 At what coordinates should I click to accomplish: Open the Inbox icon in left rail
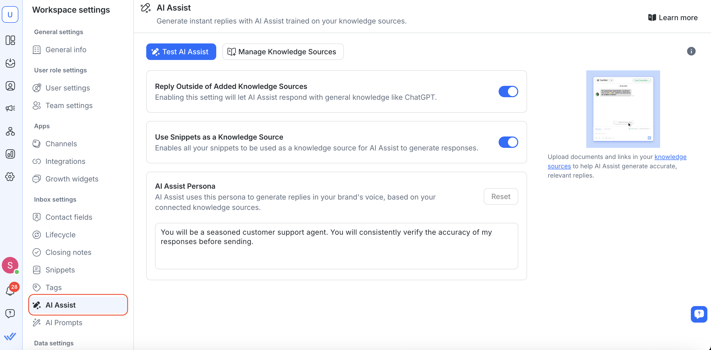pyautogui.click(x=10, y=63)
